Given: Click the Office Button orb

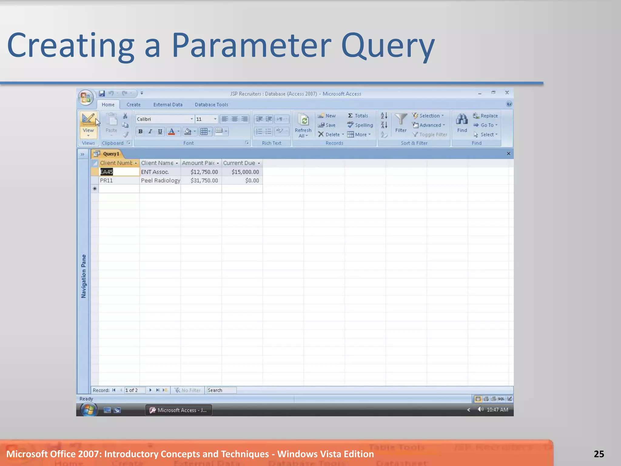Looking at the screenshot, I should (86, 98).
